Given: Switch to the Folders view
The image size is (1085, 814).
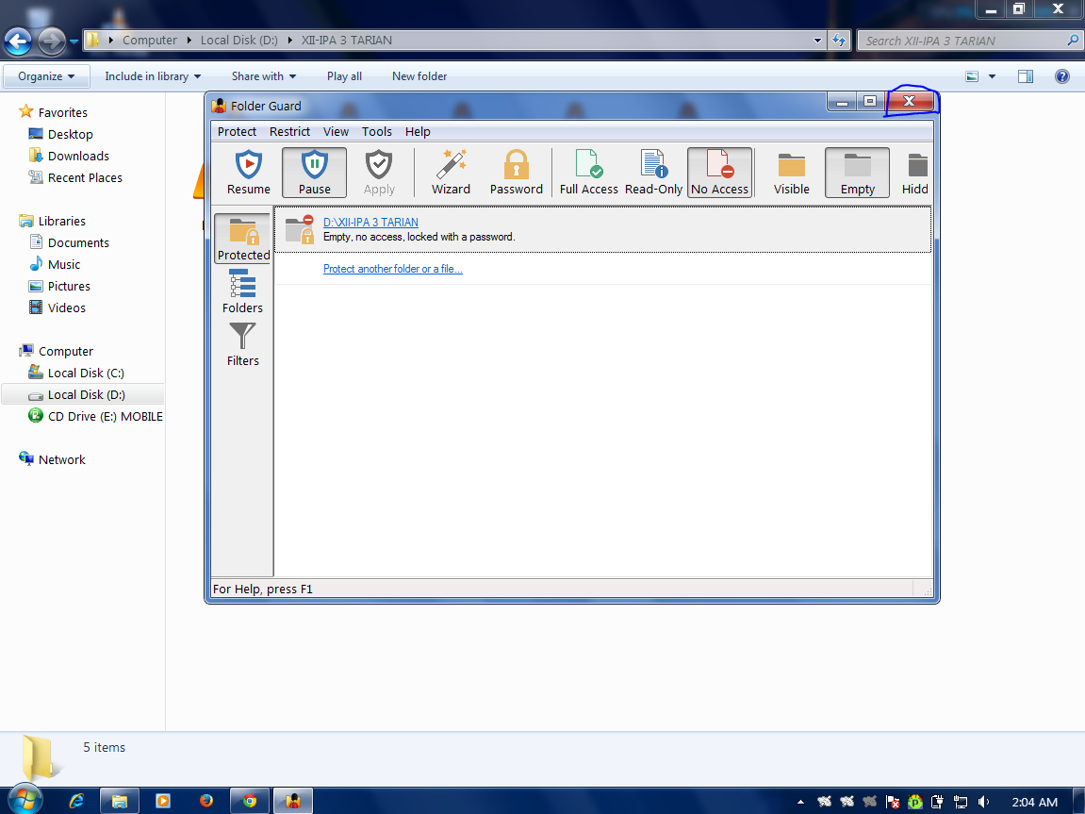Looking at the screenshot, I should point(243,291).
